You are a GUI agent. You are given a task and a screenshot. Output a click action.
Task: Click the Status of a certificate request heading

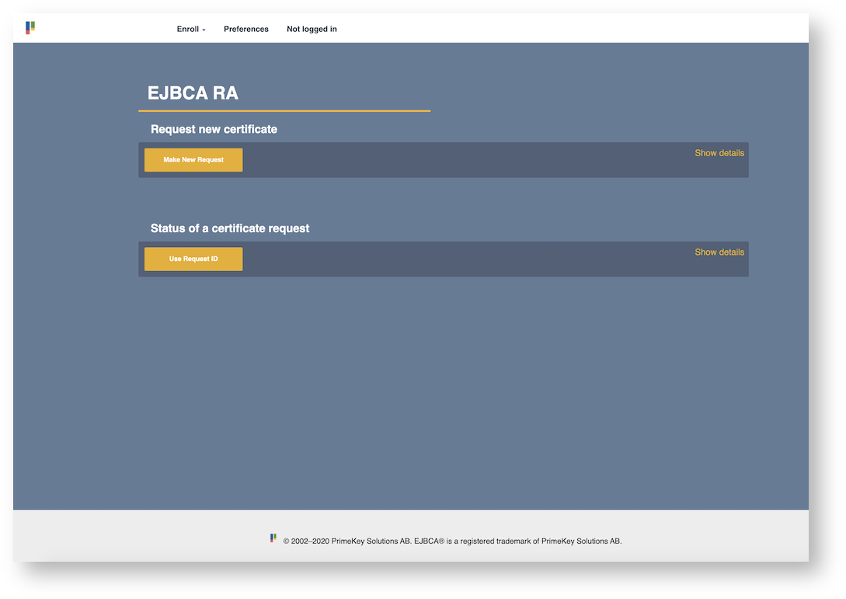[x=230, y=229]
